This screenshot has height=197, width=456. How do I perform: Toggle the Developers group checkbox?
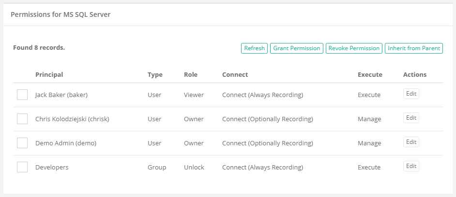click(22, 167)
